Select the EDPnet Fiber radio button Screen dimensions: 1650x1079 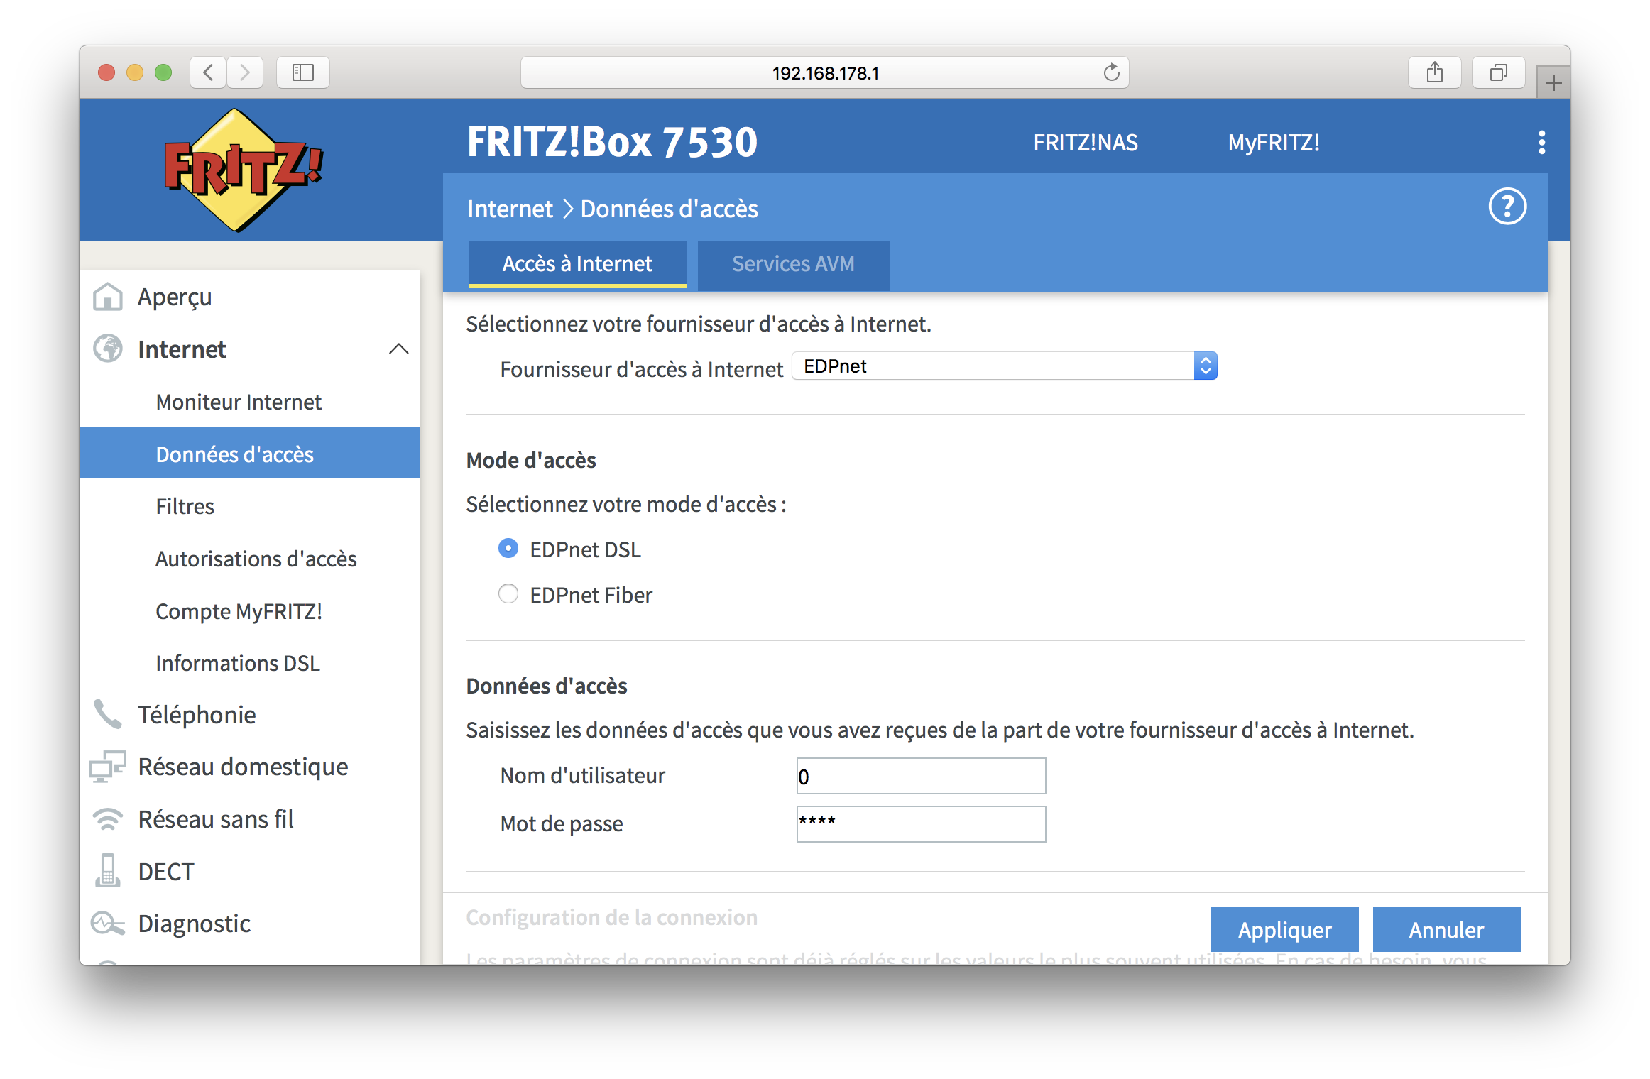508,593
